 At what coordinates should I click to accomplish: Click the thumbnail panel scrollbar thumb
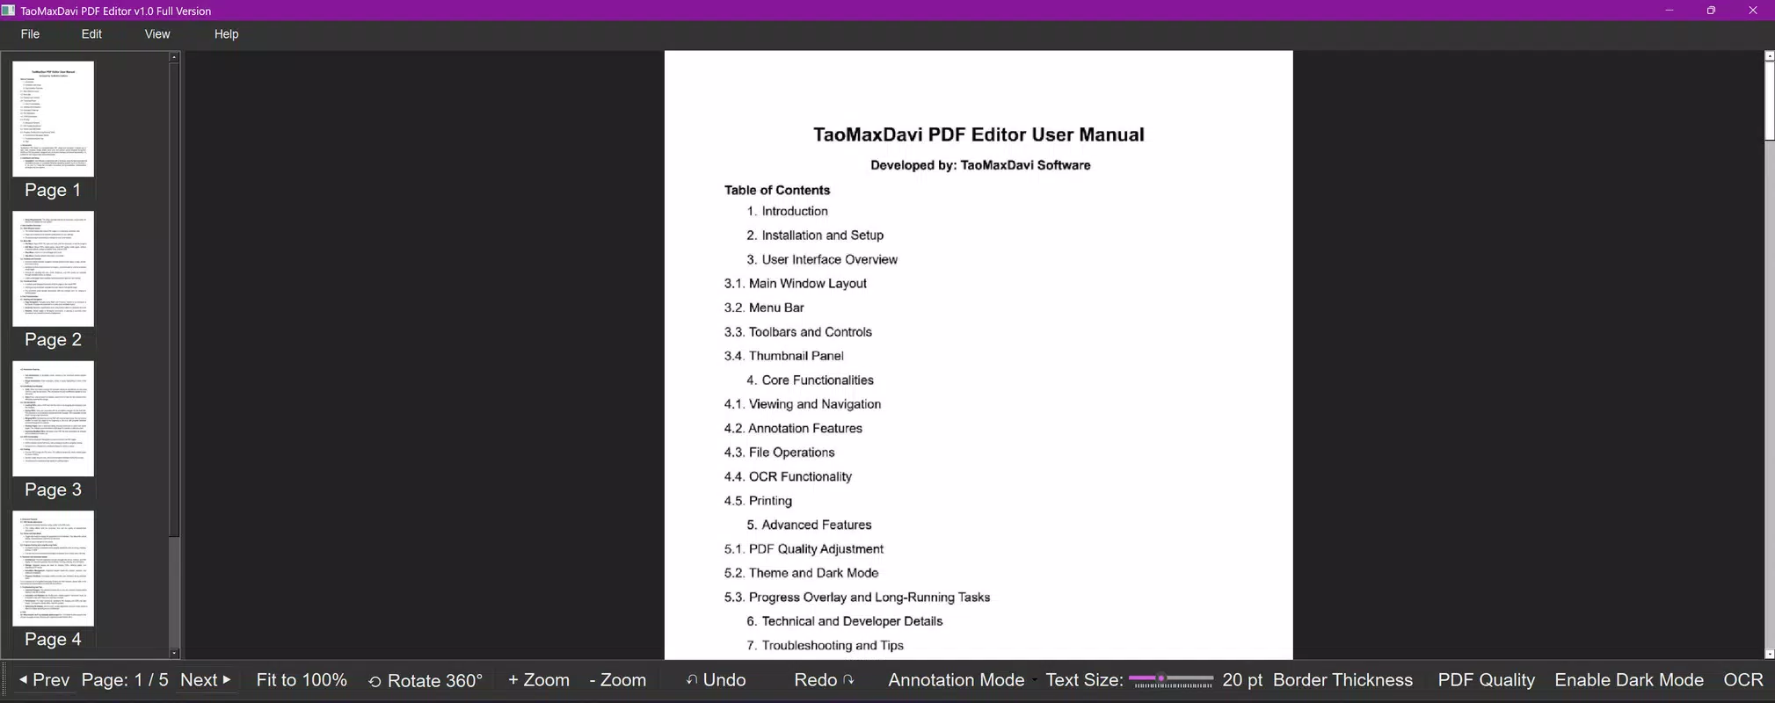tap(174, 299)
